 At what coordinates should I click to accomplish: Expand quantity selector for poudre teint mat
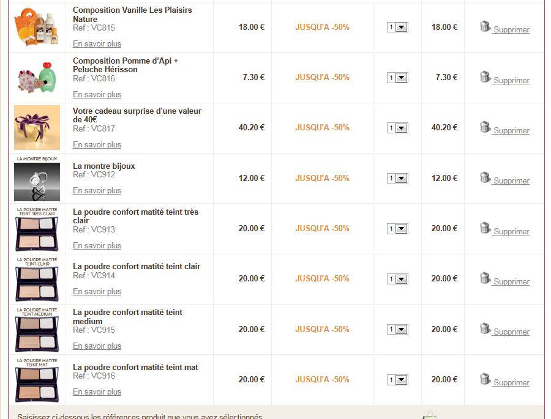[x=397, y=380]
